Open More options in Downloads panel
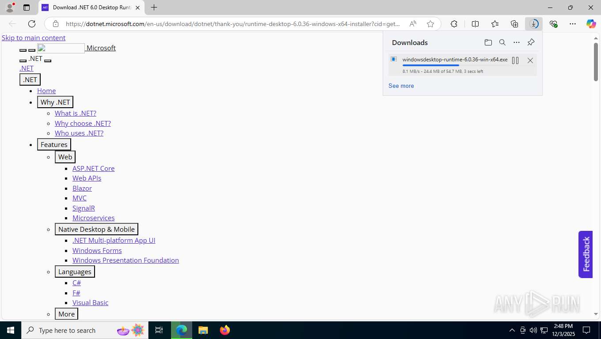The image size is (601, 339). 516,42
